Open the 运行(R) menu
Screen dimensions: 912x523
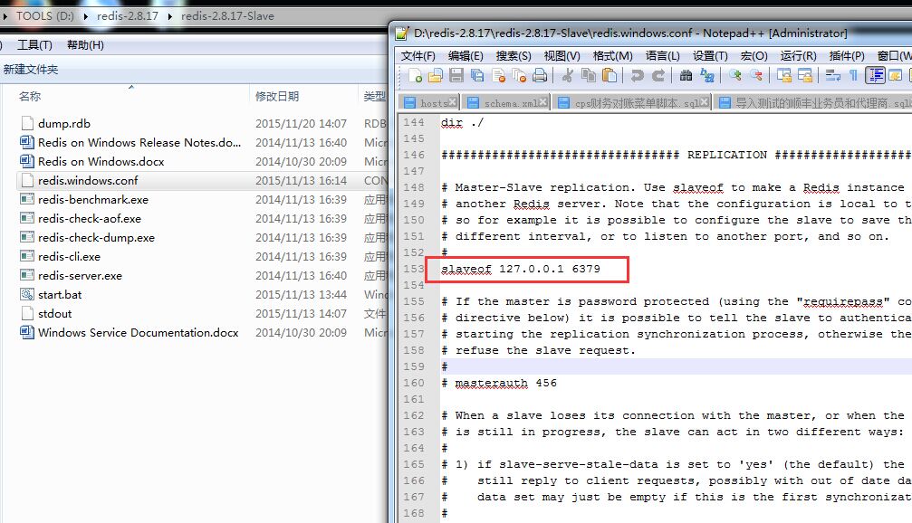(798, 56)
